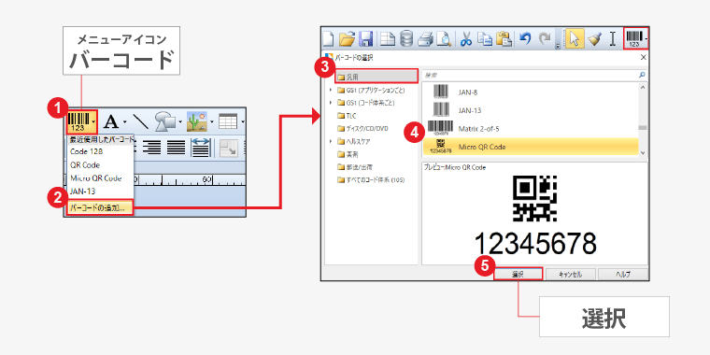Select the 汎用 folder
The image size is (710, 355).
coord(376,77)
